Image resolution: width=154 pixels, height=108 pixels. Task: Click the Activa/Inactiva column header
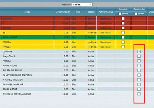(x=106, y=12)
